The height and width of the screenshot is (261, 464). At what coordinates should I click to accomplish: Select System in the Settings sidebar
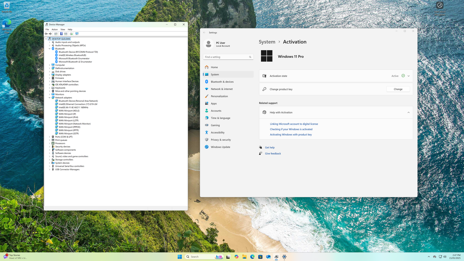click(228, 75)
